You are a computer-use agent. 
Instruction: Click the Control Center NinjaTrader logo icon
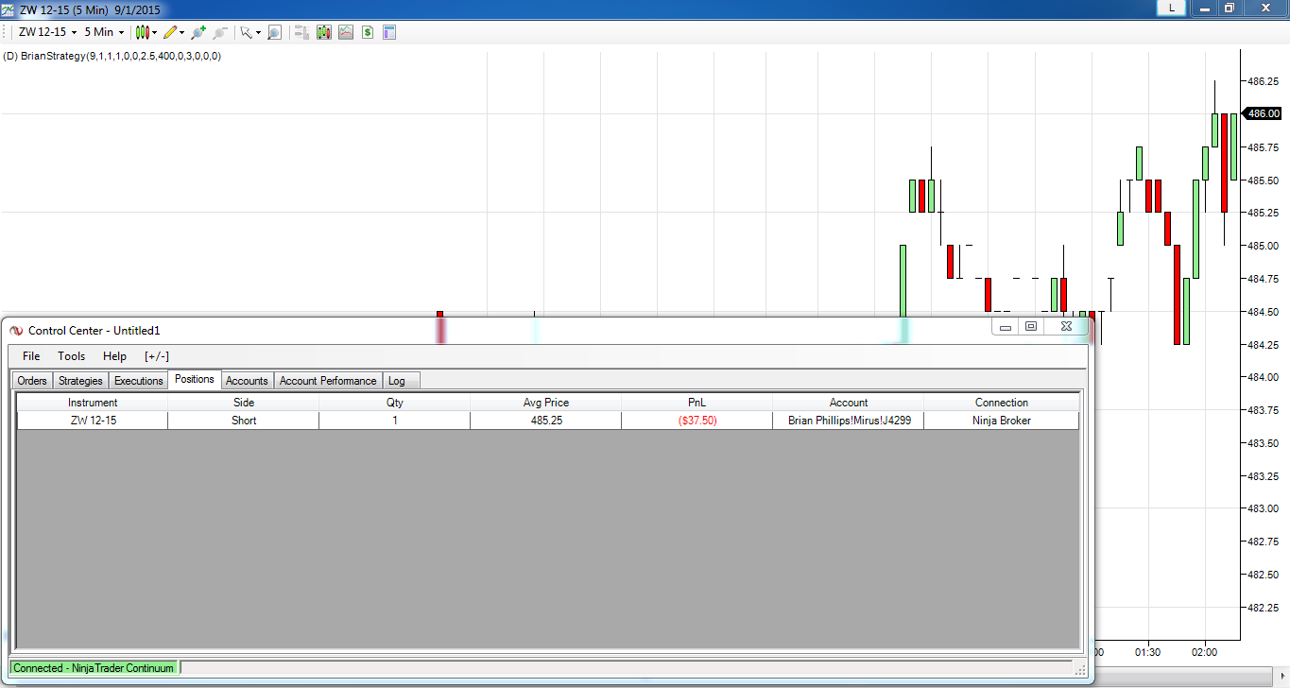click(x=16, y=331)
